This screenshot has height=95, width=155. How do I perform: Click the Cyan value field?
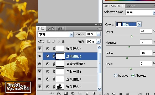[x=146, y=31]
